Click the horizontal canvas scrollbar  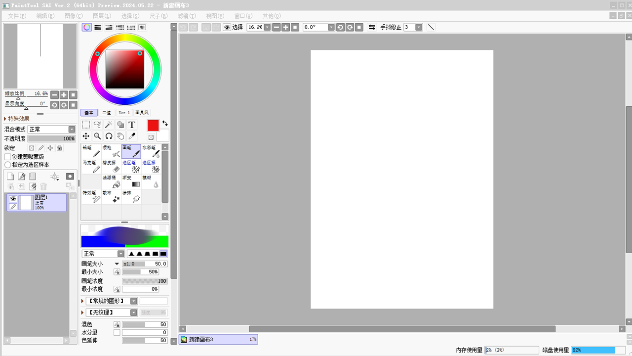point(402,329)
